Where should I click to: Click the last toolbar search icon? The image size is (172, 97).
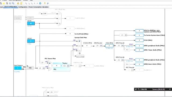point(48,3)
